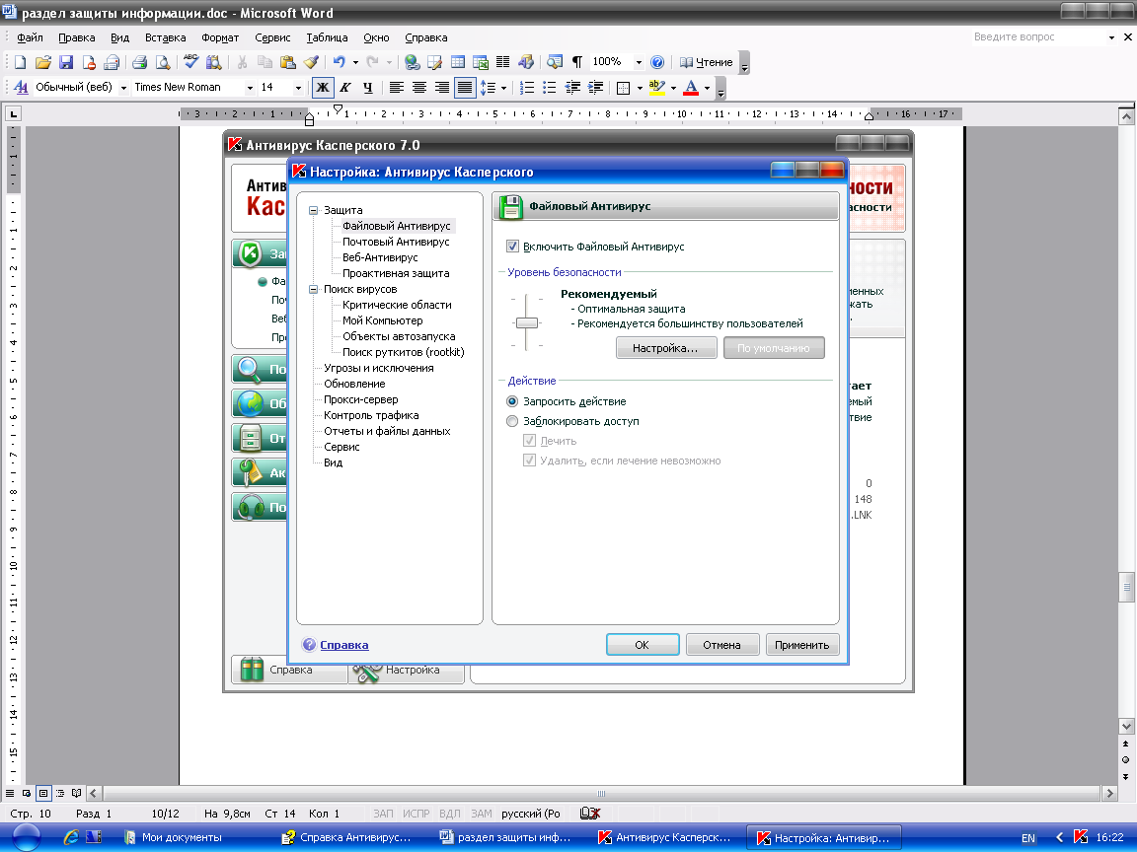The height and width of the screenshot is (852, 1137).
Task: Uncheck 'Включить Файловый Антивирус' checkbox
Action: point(512,247)
